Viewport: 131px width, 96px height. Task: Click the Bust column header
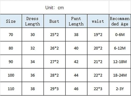pyautogui.click(x=54, y=21)
